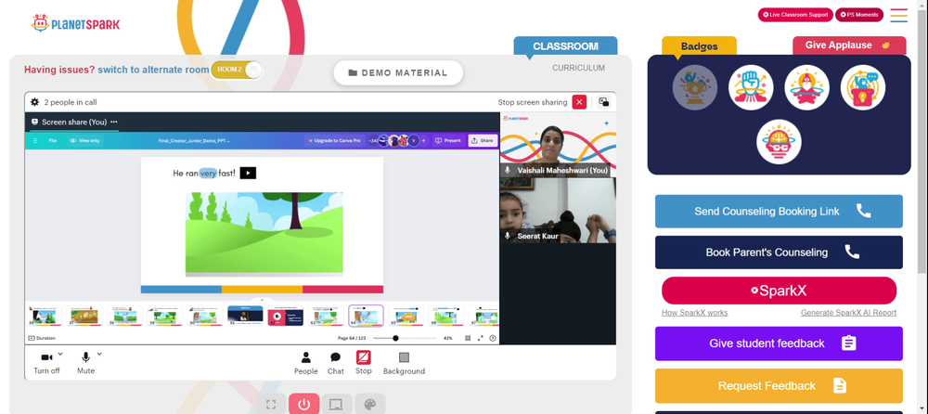Screen dimensions: 928x414
Task: Click Upgrade to Canva Pro
Action: tap(334, 141)
